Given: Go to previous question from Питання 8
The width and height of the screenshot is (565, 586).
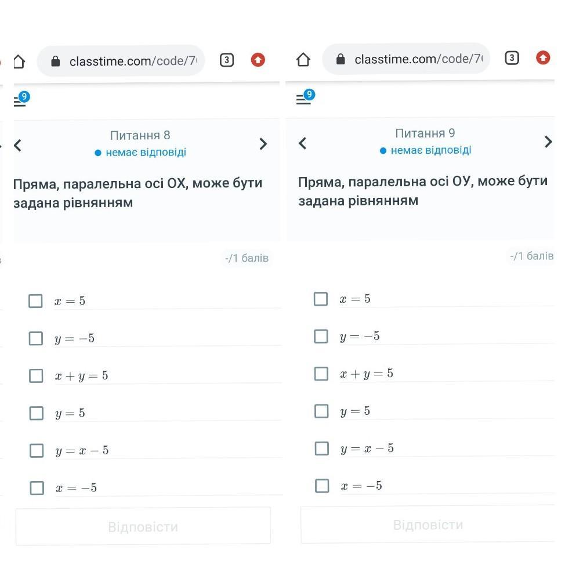Looking at the screenshot, I should click(17, 145).
